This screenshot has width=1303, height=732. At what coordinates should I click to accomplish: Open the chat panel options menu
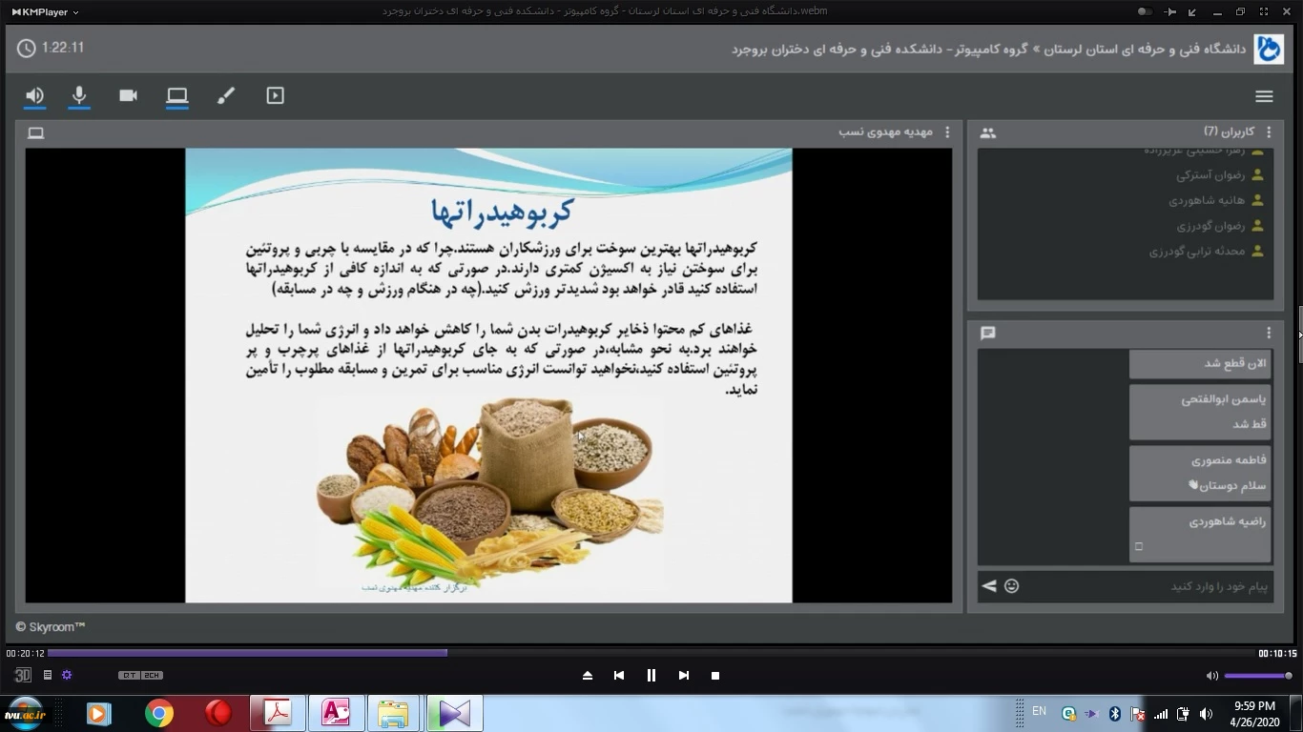[x=1269, y=333]
